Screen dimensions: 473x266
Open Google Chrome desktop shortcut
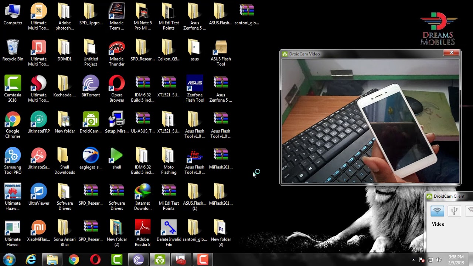13,125
